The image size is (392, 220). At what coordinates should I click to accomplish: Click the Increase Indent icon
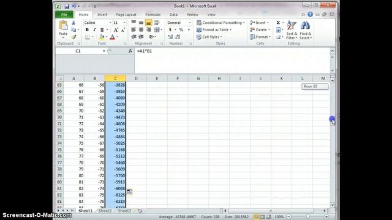(x=141, y=37)
